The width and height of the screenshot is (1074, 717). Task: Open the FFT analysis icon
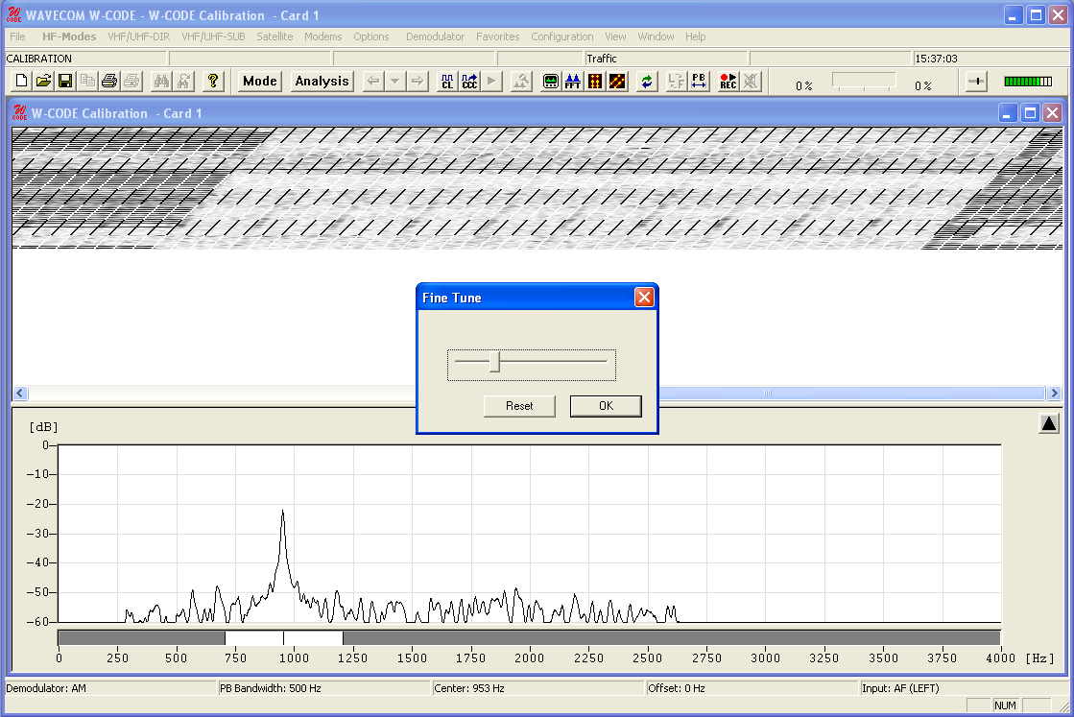click(x=573, y=82)
